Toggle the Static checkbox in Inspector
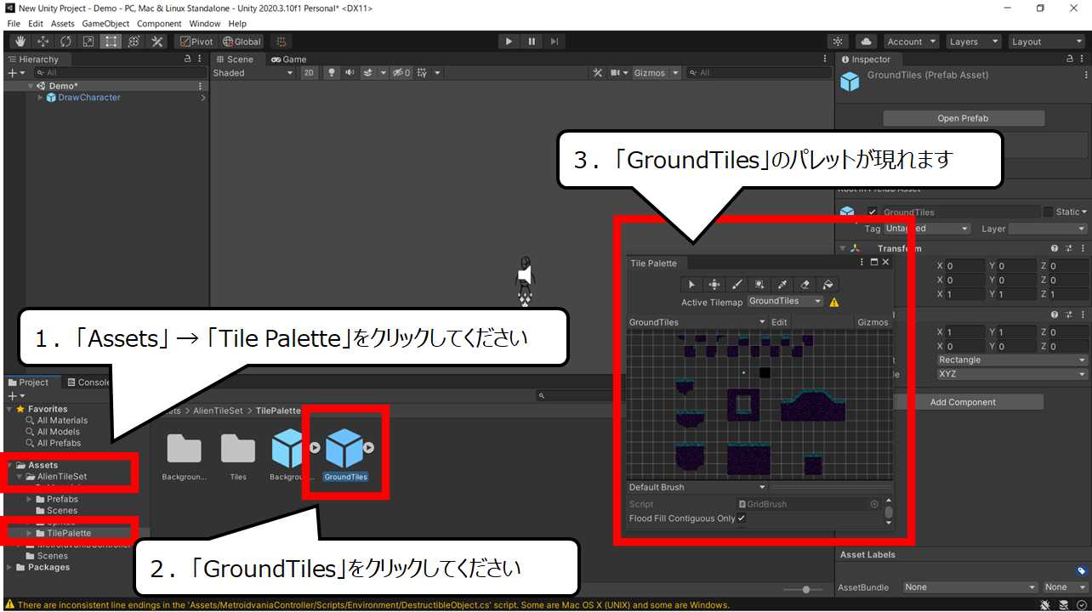The width and height of the screenshot is (1092, 612). pos(1048,212)
